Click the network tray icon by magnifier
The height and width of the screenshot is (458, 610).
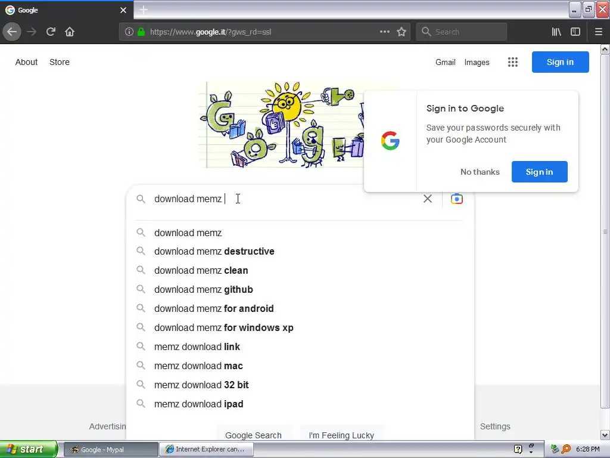pyautogui.click(x=555, y=449)
